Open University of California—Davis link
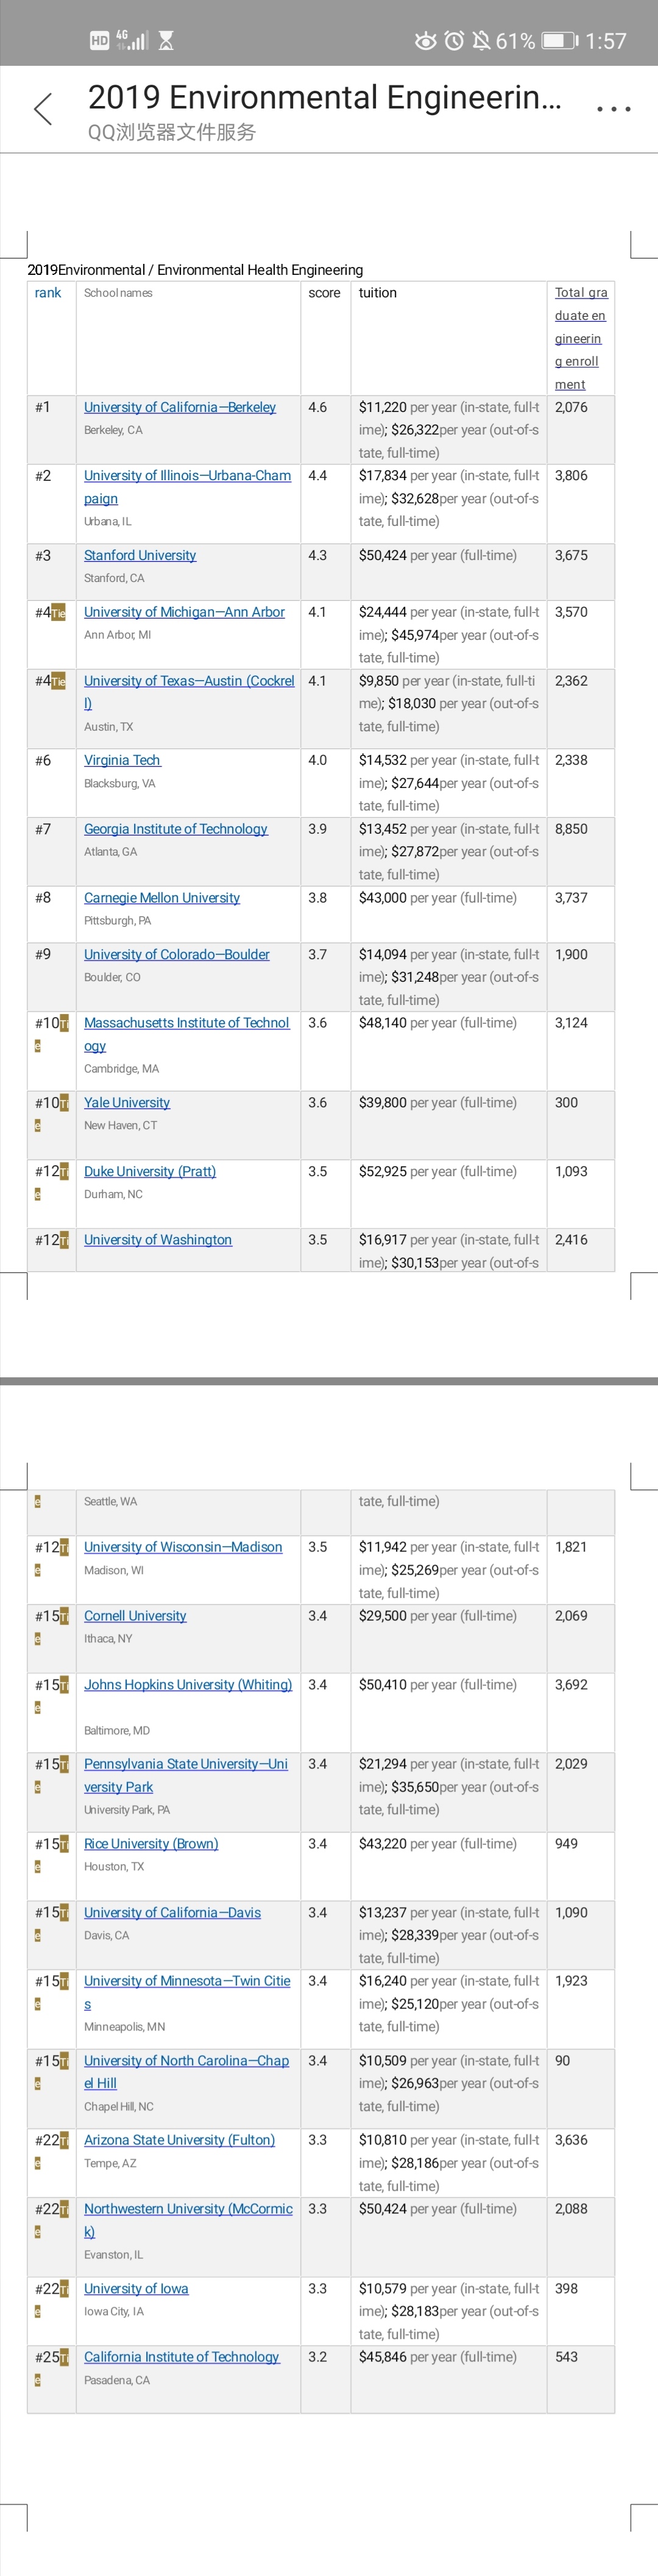Image resolution: width=658 pixels, height=2576 pixels. point(172,1912)
